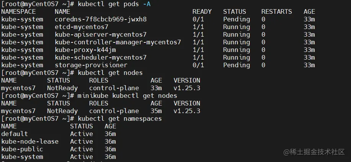This screenshot has width=351, height=162.
Task: Click the kube-controller-manager-mycentos7 pod name
Action: (x=118, y=42)
